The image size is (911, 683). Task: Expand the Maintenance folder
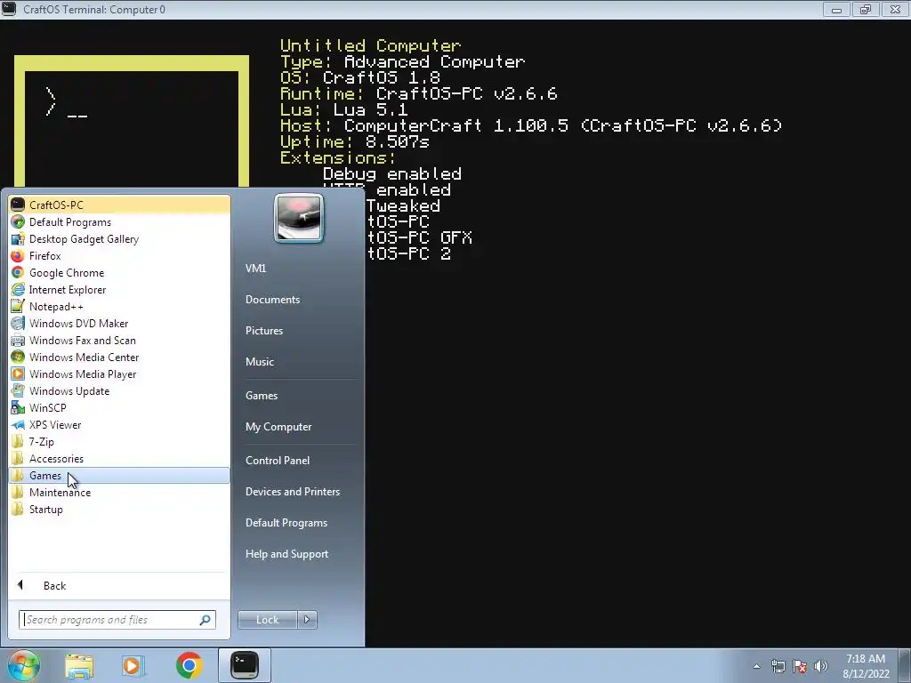click(120, 492)
